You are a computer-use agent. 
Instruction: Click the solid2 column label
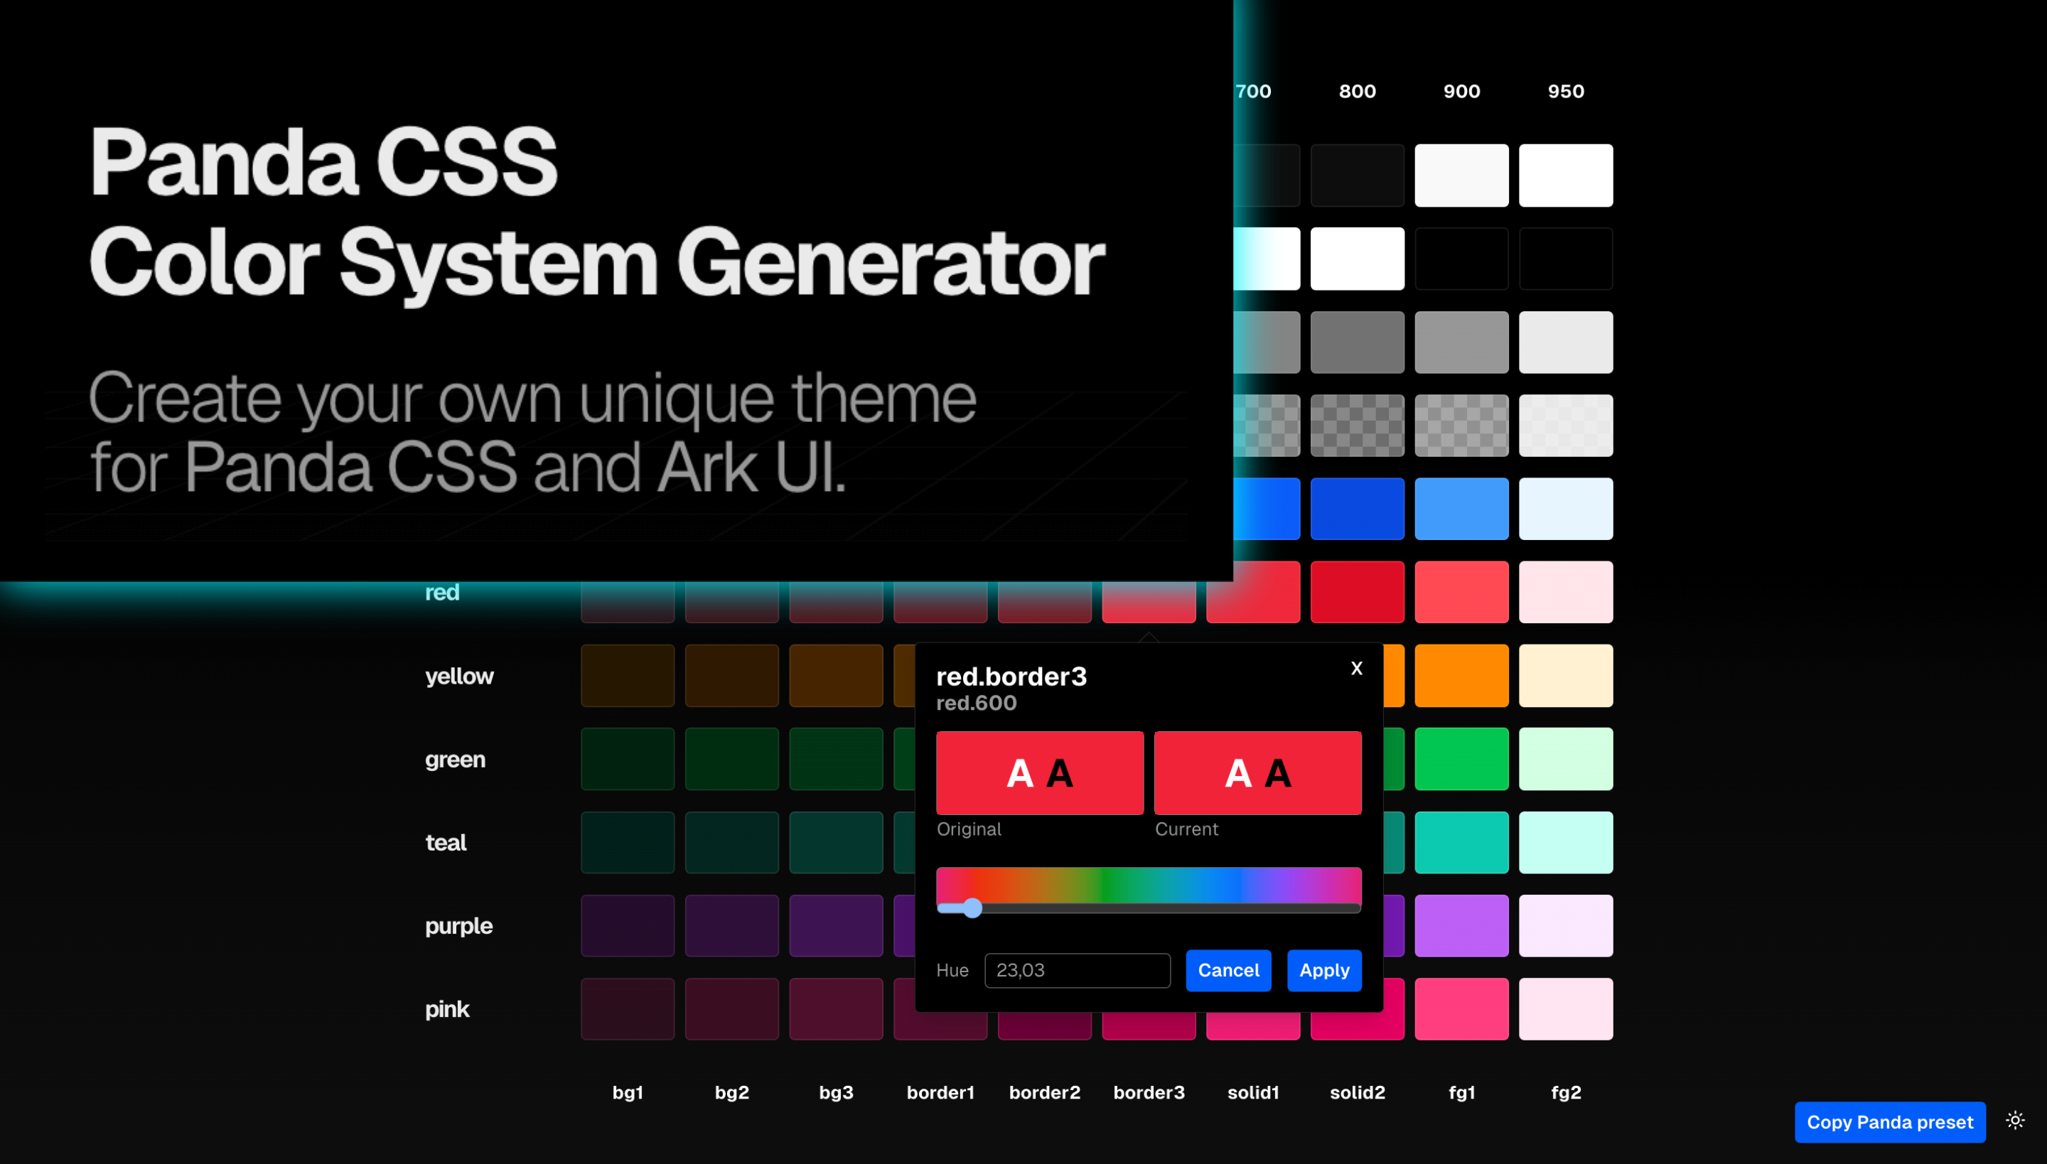coord(1357,1092)
